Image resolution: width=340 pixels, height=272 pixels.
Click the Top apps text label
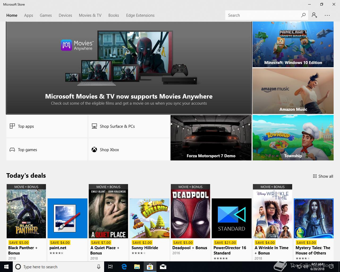click(26, 126)
